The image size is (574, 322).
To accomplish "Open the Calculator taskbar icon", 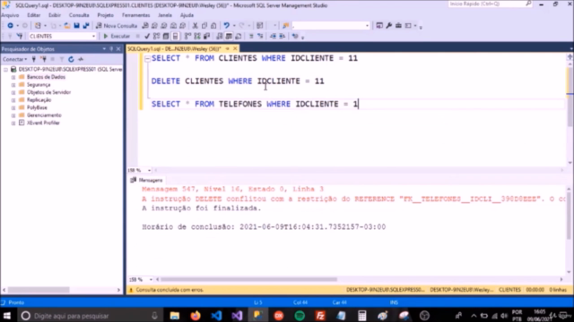I will click(362, 316).
